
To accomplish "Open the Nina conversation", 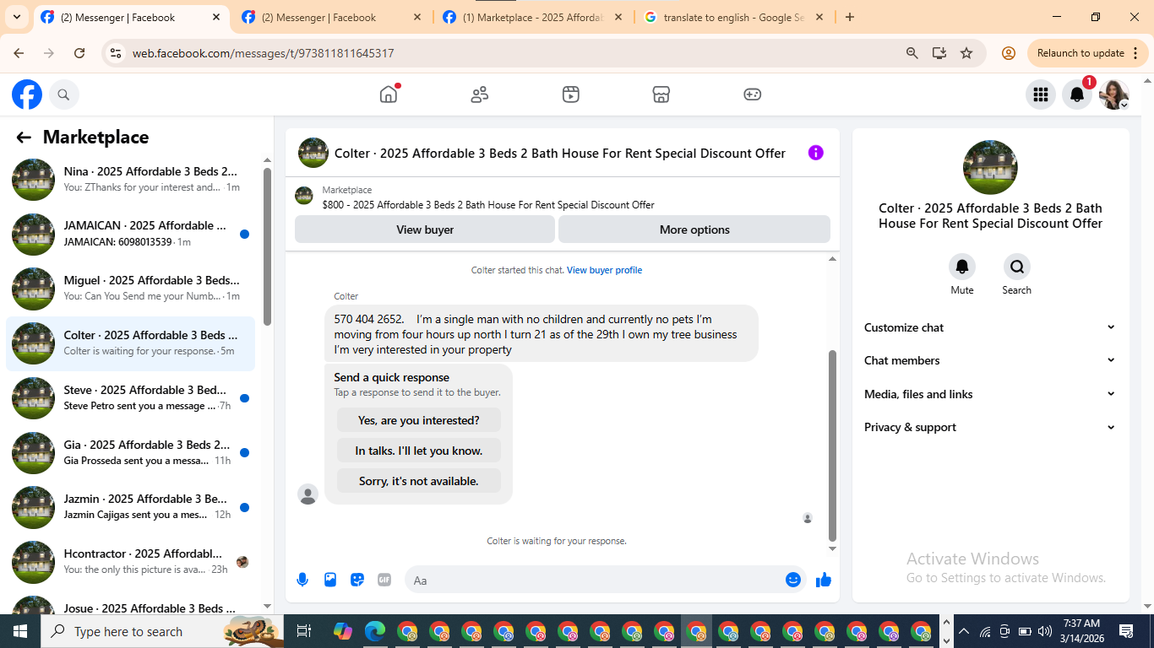I will 130,180.
